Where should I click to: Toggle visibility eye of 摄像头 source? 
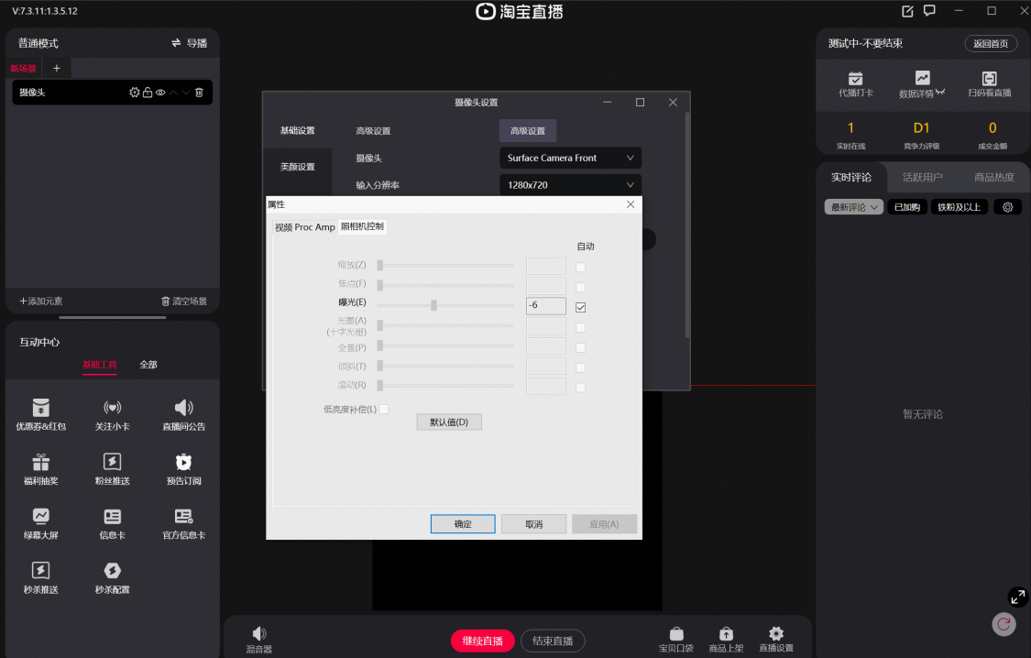160,93
